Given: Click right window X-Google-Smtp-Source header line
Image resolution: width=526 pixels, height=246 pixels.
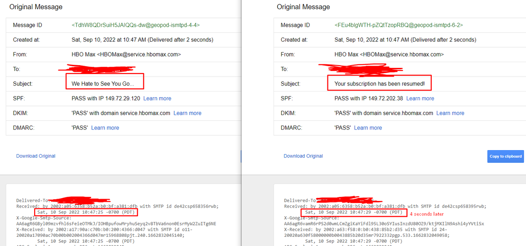Looking at the screenshot, I should [312, 218].
